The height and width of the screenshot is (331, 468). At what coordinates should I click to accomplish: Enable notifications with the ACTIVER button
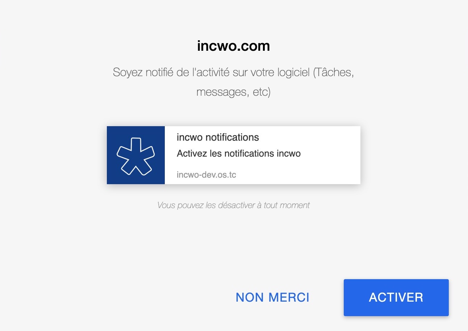(x=396, y=298)
